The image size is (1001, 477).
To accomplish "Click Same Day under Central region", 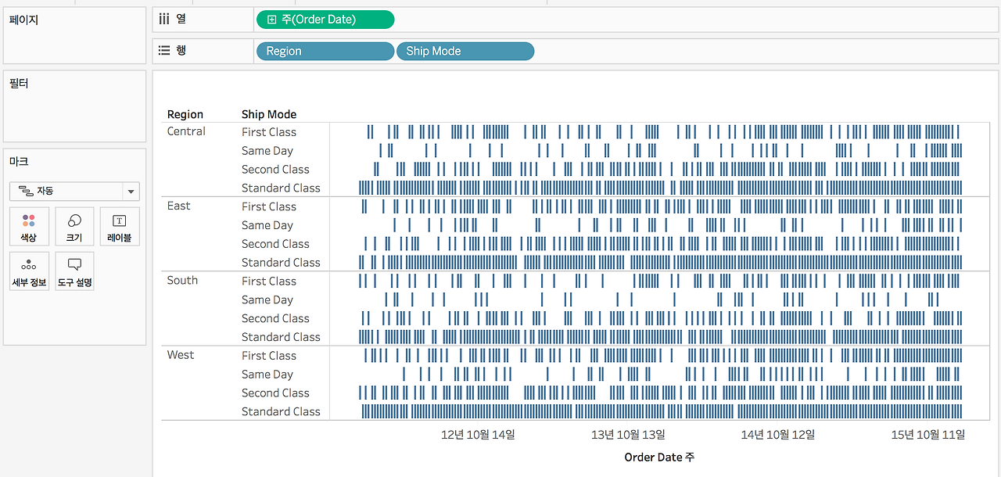I will click(267, 151).
